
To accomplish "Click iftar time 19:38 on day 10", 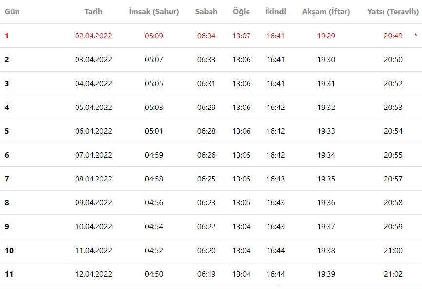I will coord(326,251).
